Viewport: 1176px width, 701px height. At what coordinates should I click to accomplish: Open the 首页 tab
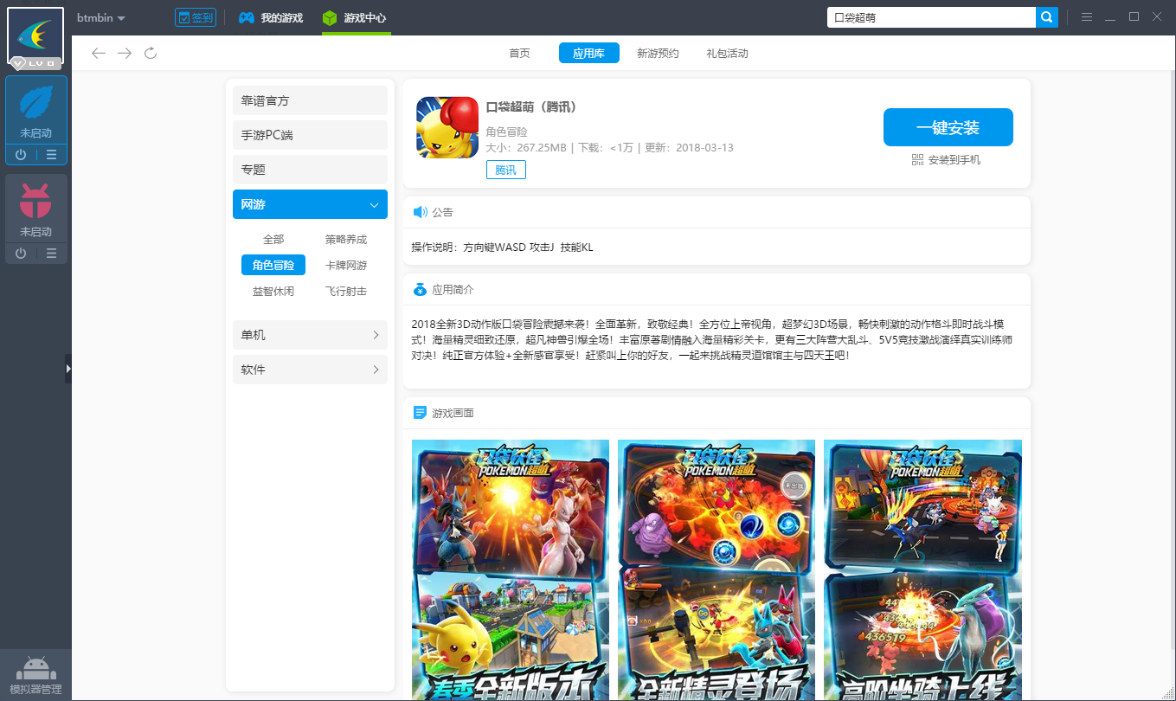519,54
